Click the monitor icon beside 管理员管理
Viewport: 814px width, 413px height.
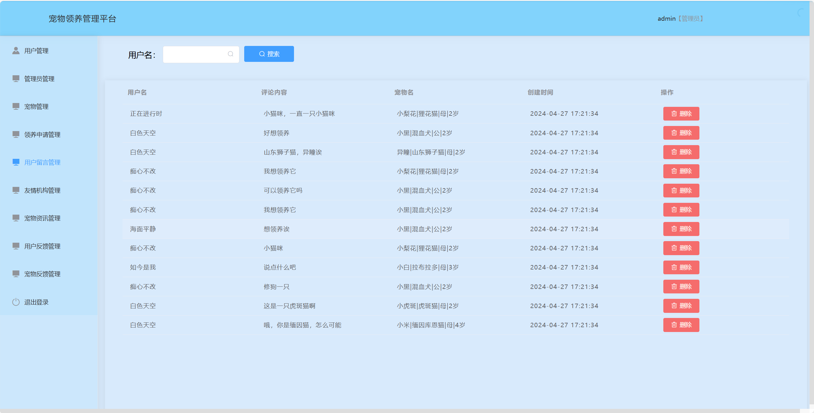point(16,78)
